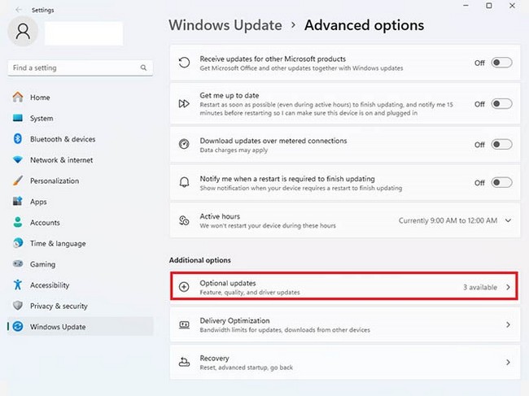Maximize the Settings window
The width and height of the screenshot is (529, 396).
coord(489,6)
